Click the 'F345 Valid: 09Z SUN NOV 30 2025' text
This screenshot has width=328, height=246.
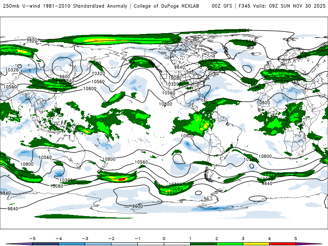point(282,6)
